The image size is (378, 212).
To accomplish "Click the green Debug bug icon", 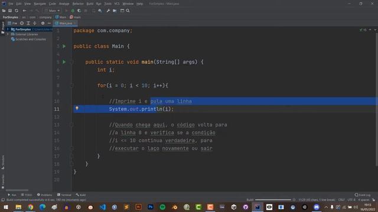I will point(73,11).
